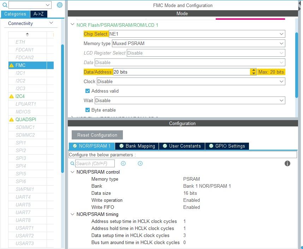The image size is (303, 249).
Task: Select SPI1 in the peripheral list
Action: coord(31,143)
